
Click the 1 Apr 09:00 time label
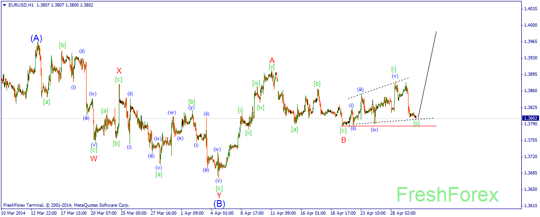pos(192,213)
